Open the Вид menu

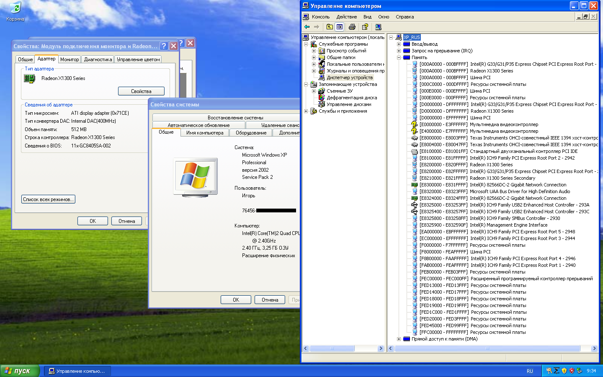pyautogui.click(x=367, y=17)
